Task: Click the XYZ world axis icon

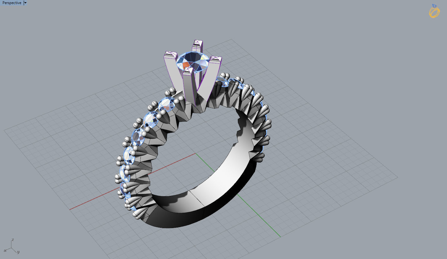Action: (12, 247)
